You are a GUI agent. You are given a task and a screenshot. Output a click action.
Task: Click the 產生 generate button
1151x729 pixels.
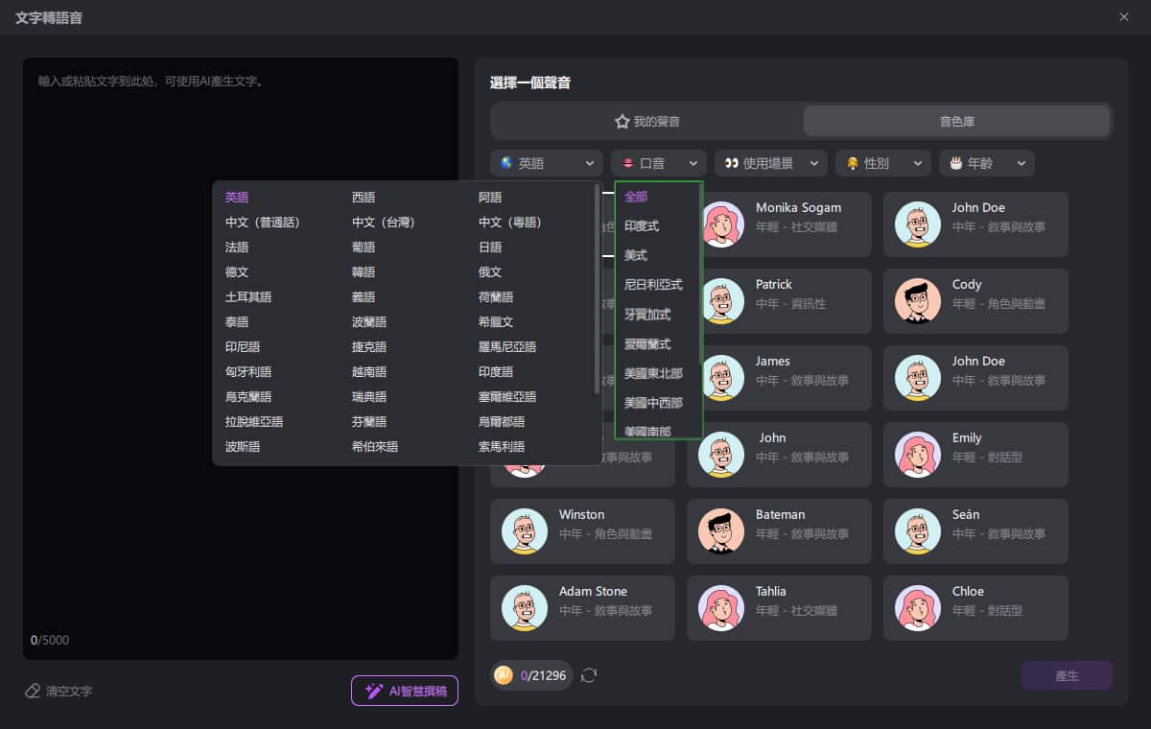tap(1067, 675)
